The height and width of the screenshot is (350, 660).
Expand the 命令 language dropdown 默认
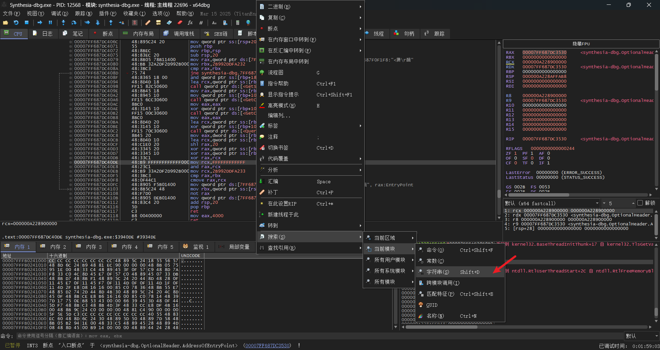[x=641, y=336]
